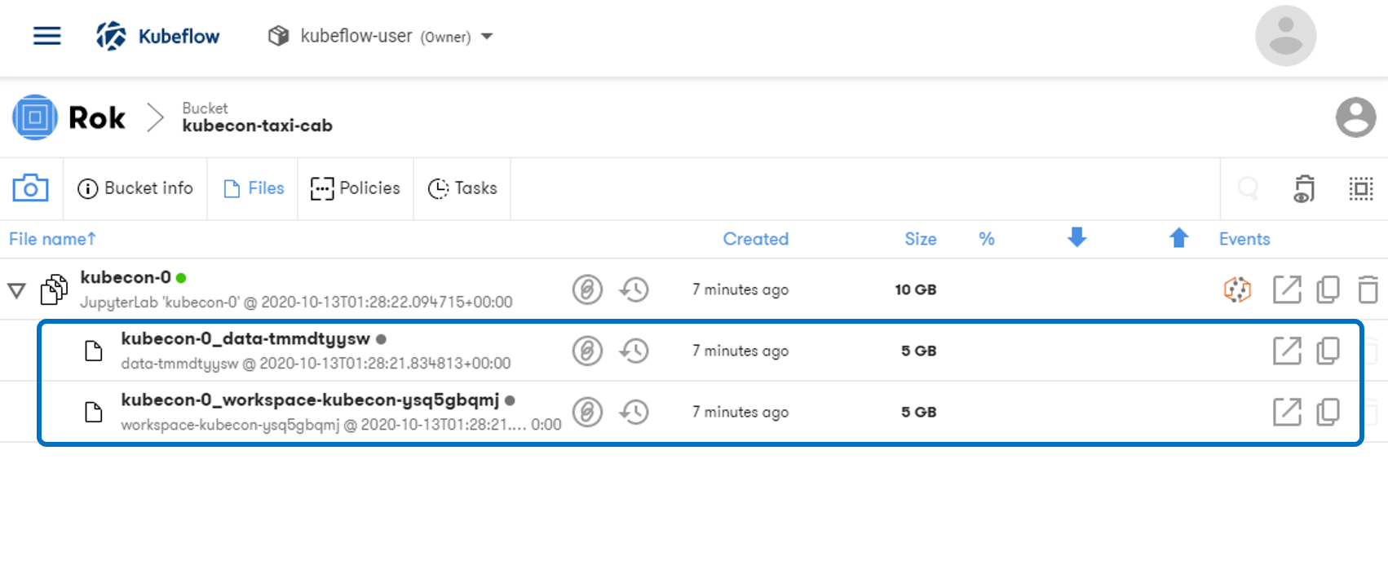Open the Bucket info tab
Screen dimensions: 1388x583
[x=135, y=188]
